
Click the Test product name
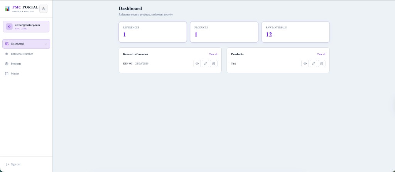pos(233,64)
